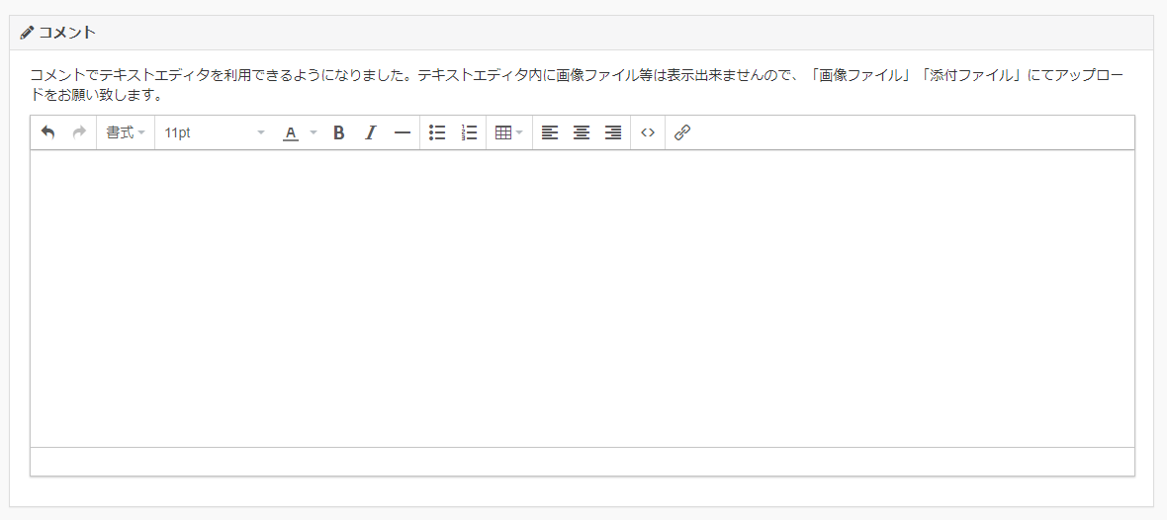Click the pencil icon beside コメント
1167x520 pixels.
pos(27,33)
